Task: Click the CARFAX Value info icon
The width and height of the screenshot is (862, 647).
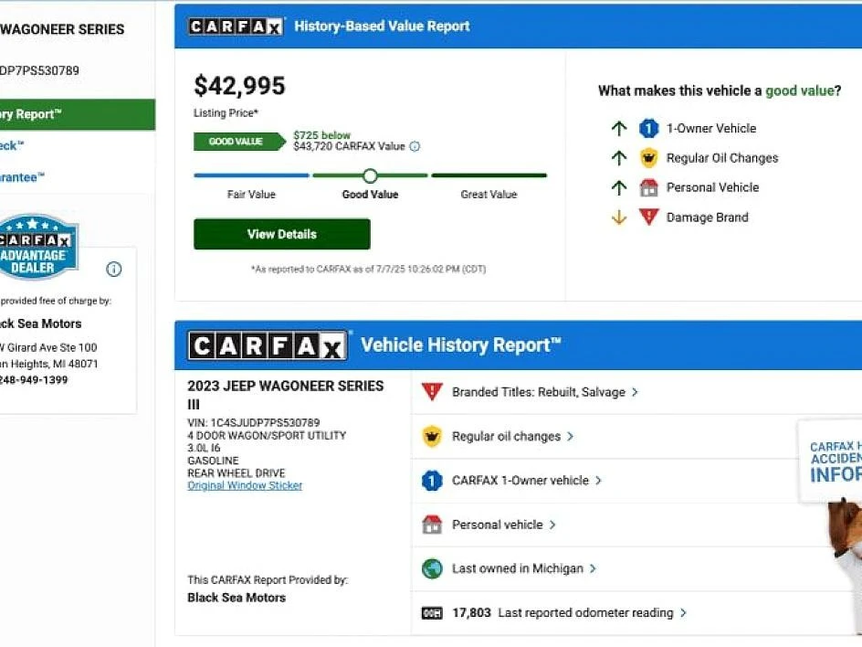Action: [x=415, y=146]
